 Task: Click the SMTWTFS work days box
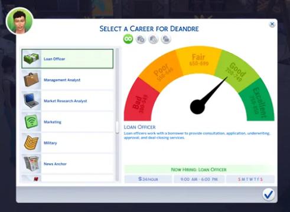(x=250, y=179)
